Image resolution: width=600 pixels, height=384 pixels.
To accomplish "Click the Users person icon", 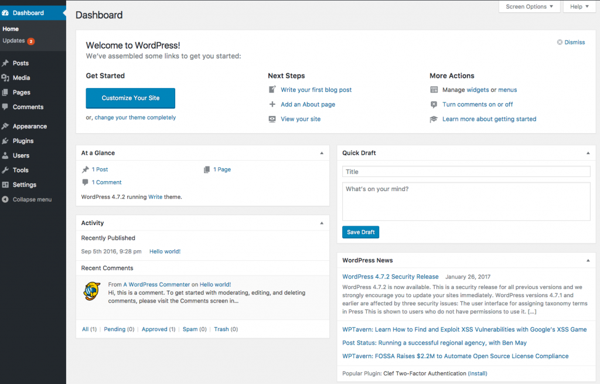I will coord(5,155).
